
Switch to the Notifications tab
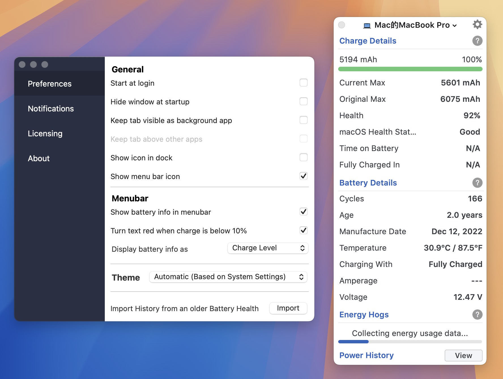(51, 109)
